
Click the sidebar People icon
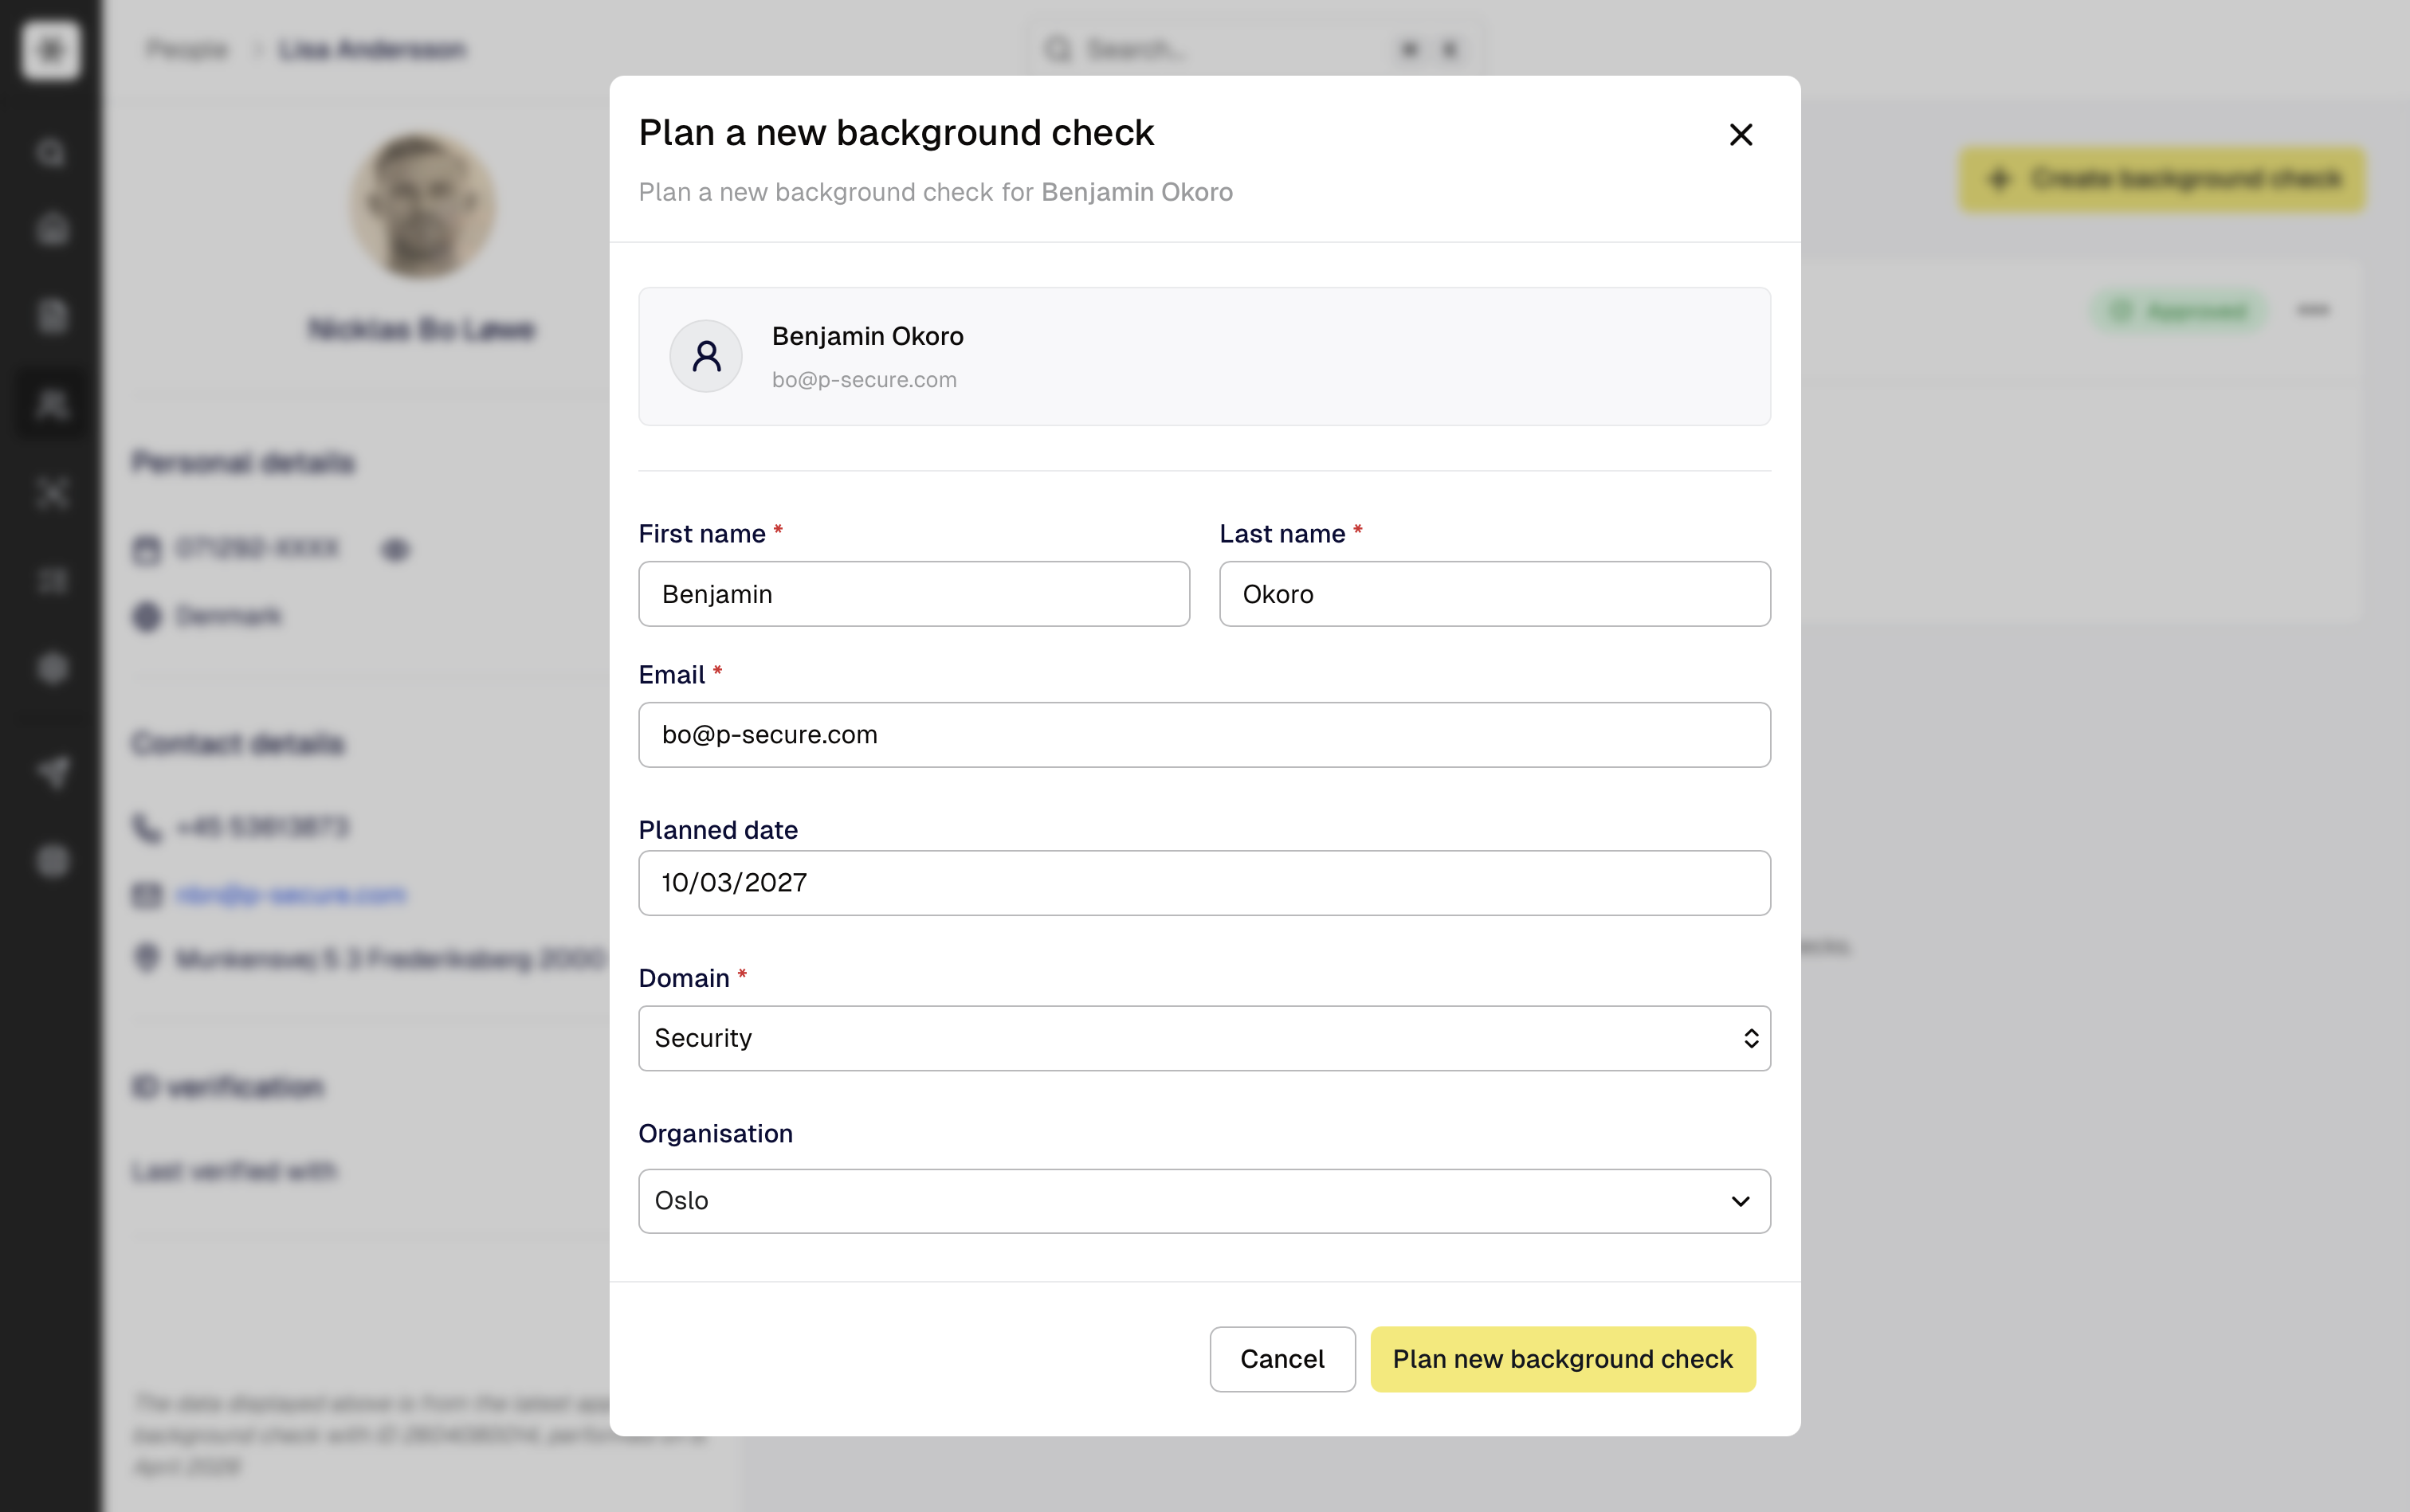52,404
